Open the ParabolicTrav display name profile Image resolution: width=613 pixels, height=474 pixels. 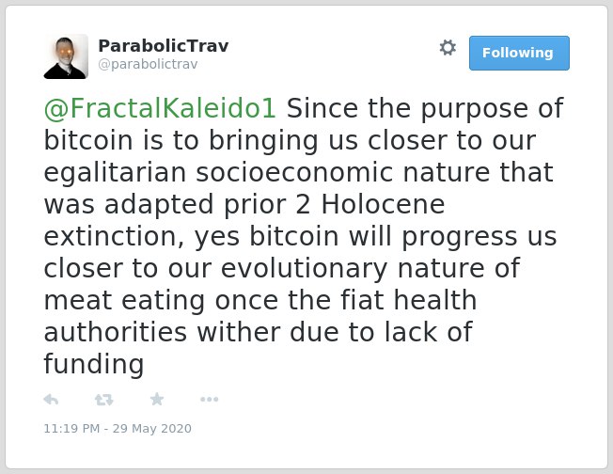[163, 46]
